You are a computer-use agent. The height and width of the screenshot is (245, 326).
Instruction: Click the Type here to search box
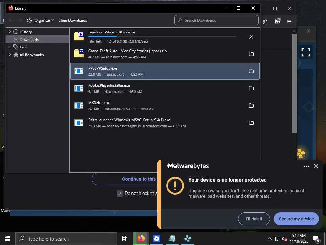click(x=66, y=239)
